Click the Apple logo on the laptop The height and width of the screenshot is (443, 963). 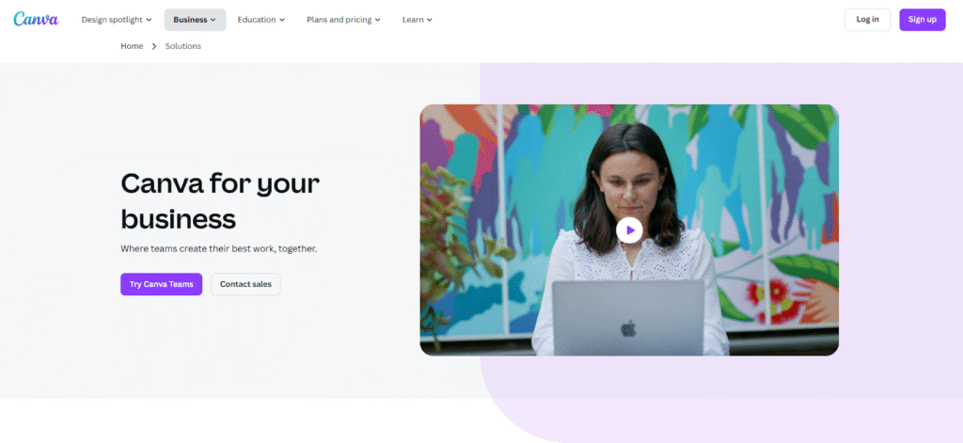pos(627,328)
